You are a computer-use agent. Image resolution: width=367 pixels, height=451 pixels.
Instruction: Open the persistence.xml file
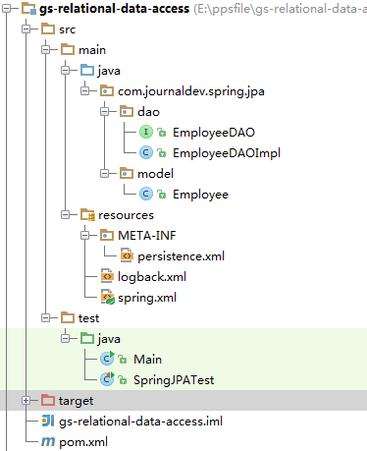182,256
